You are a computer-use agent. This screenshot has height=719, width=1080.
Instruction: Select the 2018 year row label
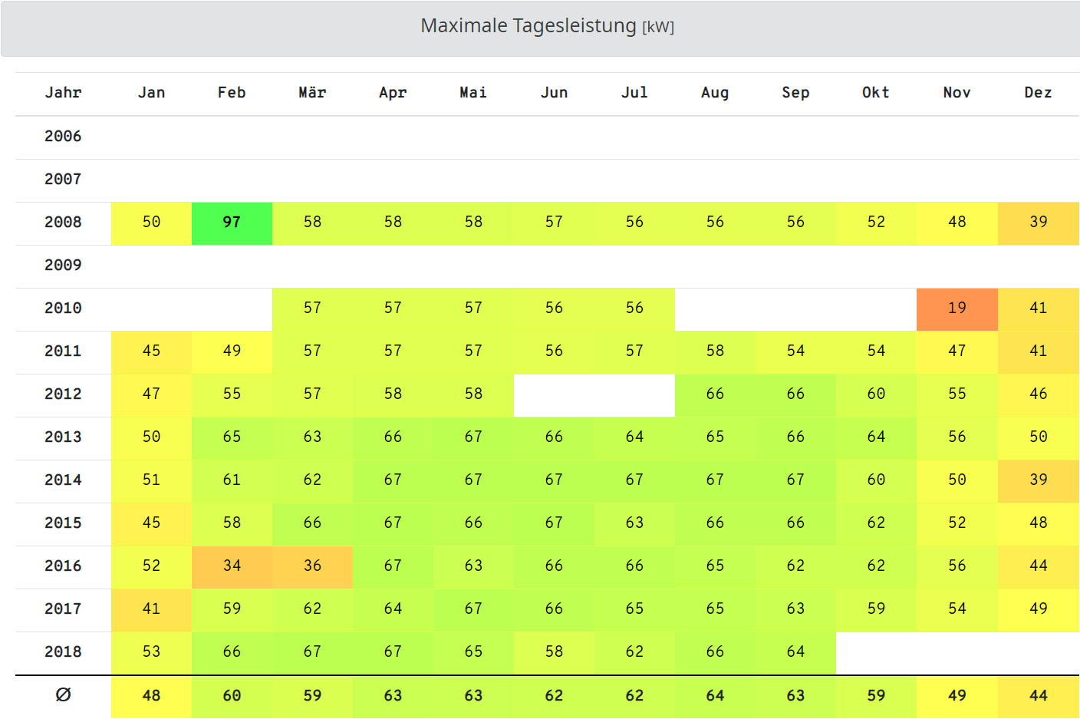[x=63, y=652]
